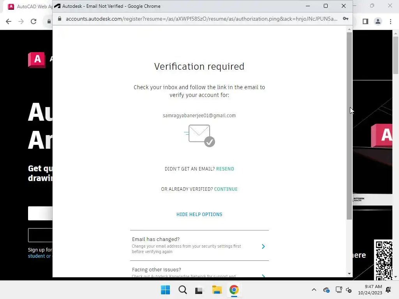Image resolution: width=399 pixels, height=299 pixels.
Task: Click the lock icon in popup address bar
Action: click(60, 19)
